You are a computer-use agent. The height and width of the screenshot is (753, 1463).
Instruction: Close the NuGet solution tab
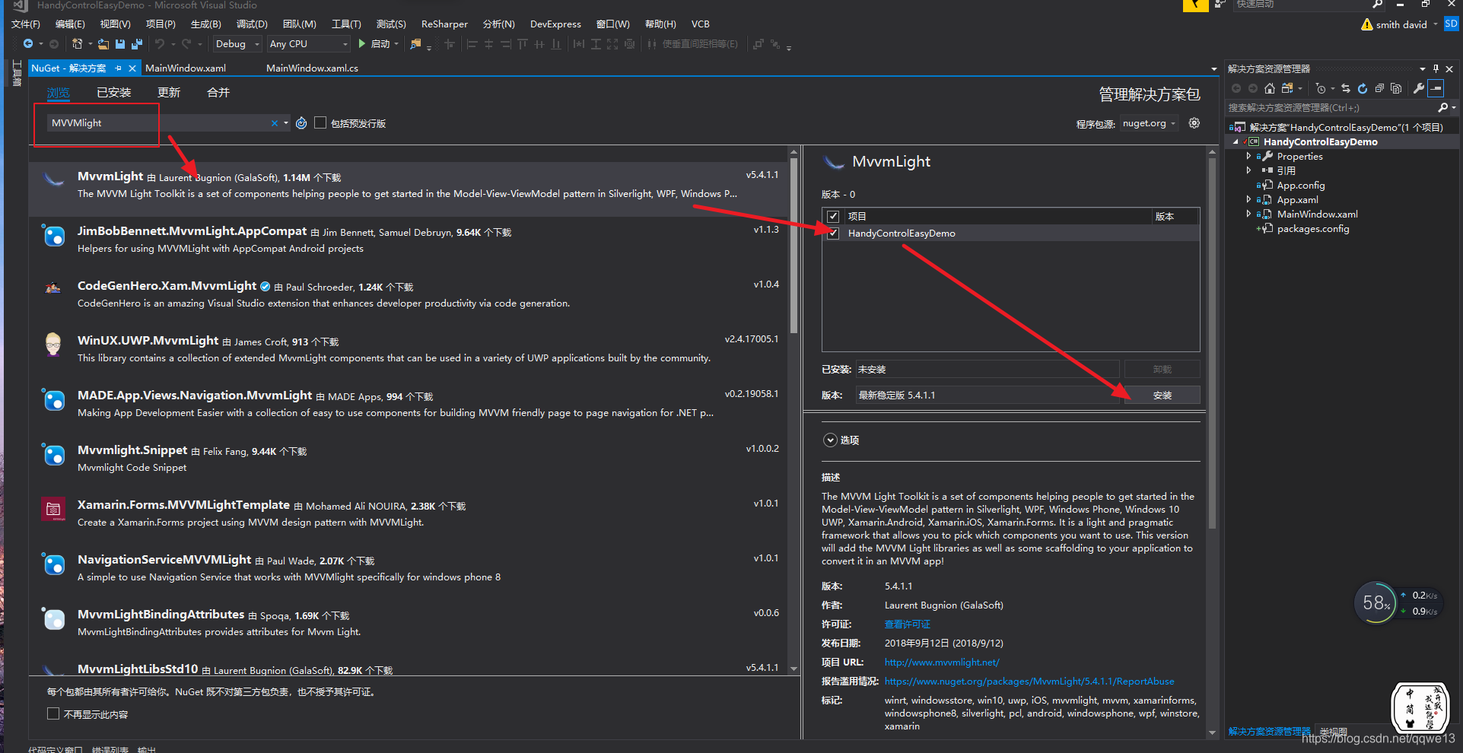(x=132, y=68)
